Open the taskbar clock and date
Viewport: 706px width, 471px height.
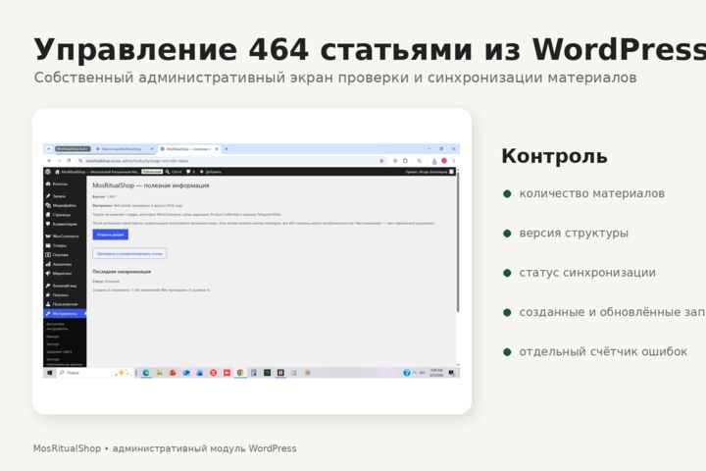[x=436, y=373]
